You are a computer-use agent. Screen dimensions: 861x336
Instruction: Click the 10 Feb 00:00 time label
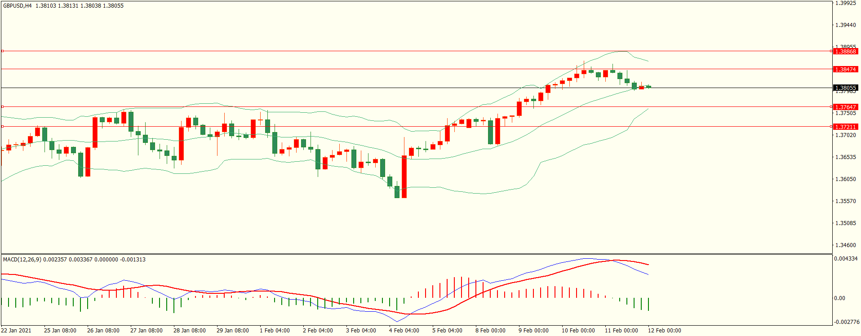tap(578, 331)
